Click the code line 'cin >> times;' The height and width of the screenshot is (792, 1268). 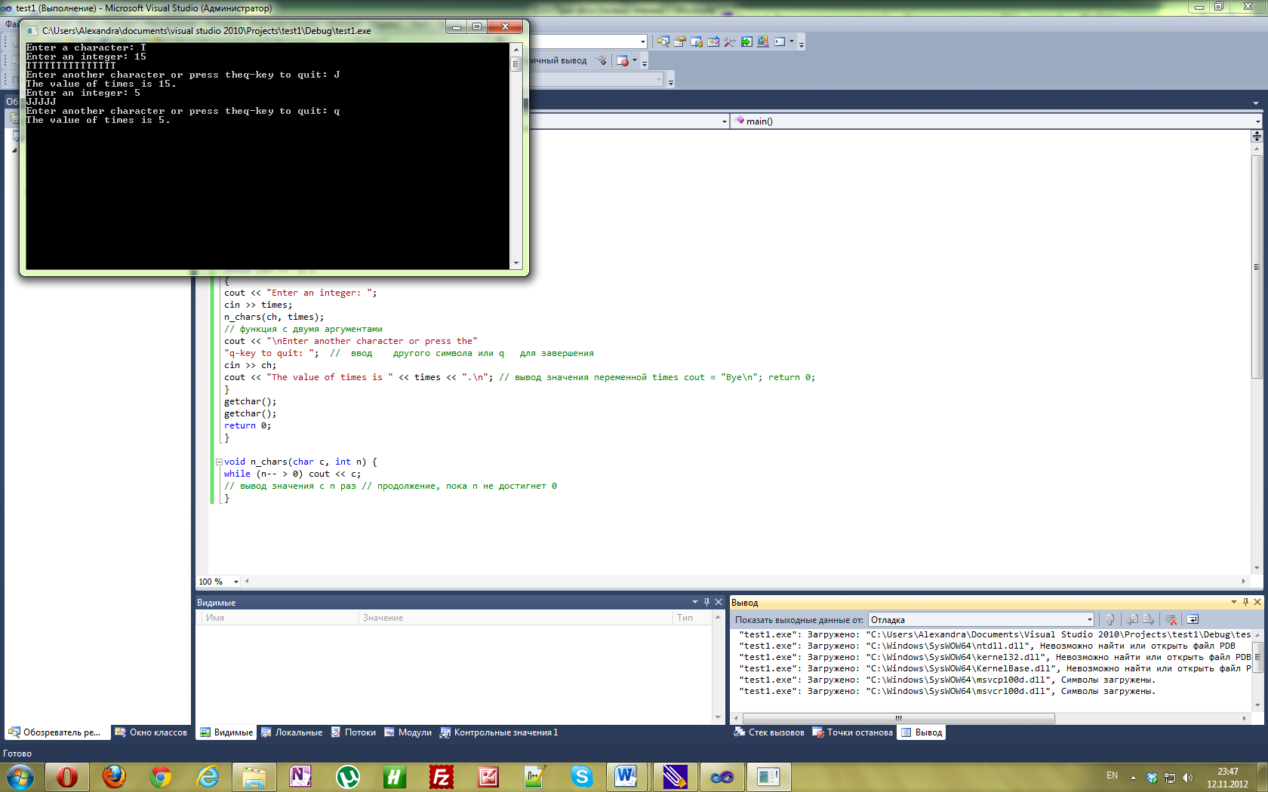[x=257, y=305]
